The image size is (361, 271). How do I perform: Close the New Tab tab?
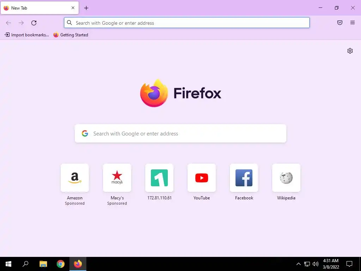coord(73,8)
